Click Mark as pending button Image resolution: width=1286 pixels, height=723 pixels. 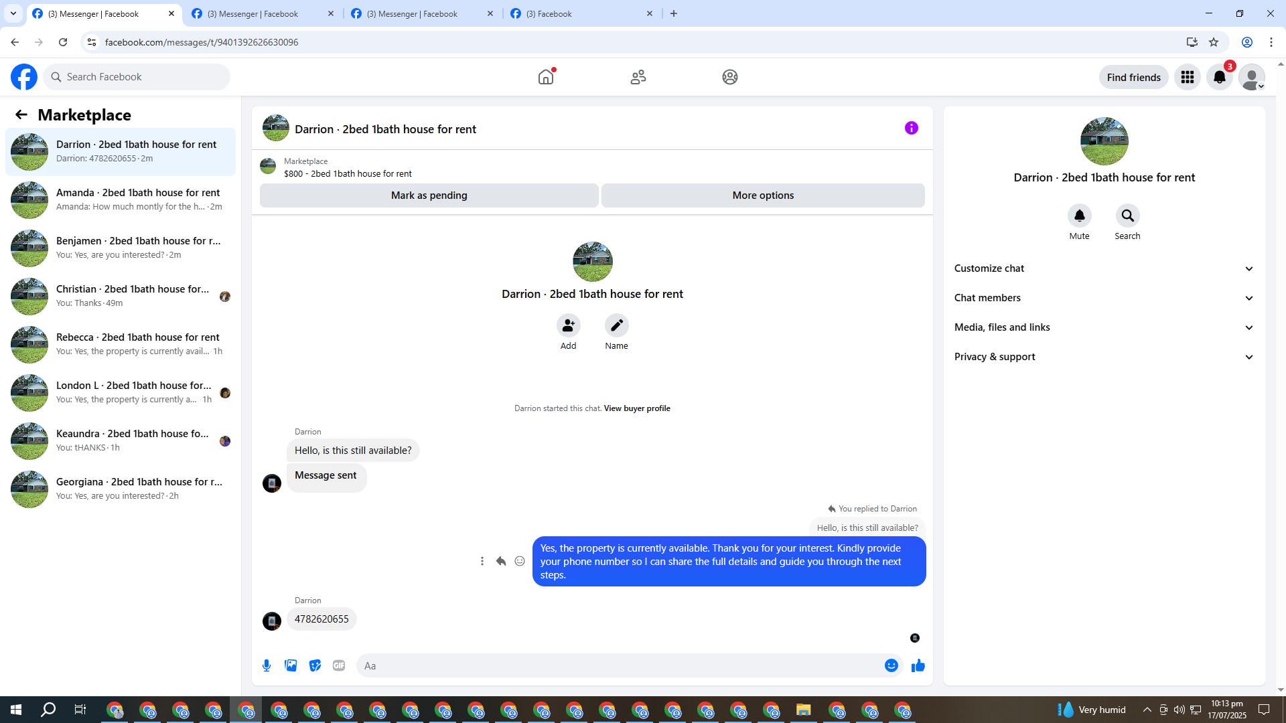pyautogui.click(x=429, y=195)
